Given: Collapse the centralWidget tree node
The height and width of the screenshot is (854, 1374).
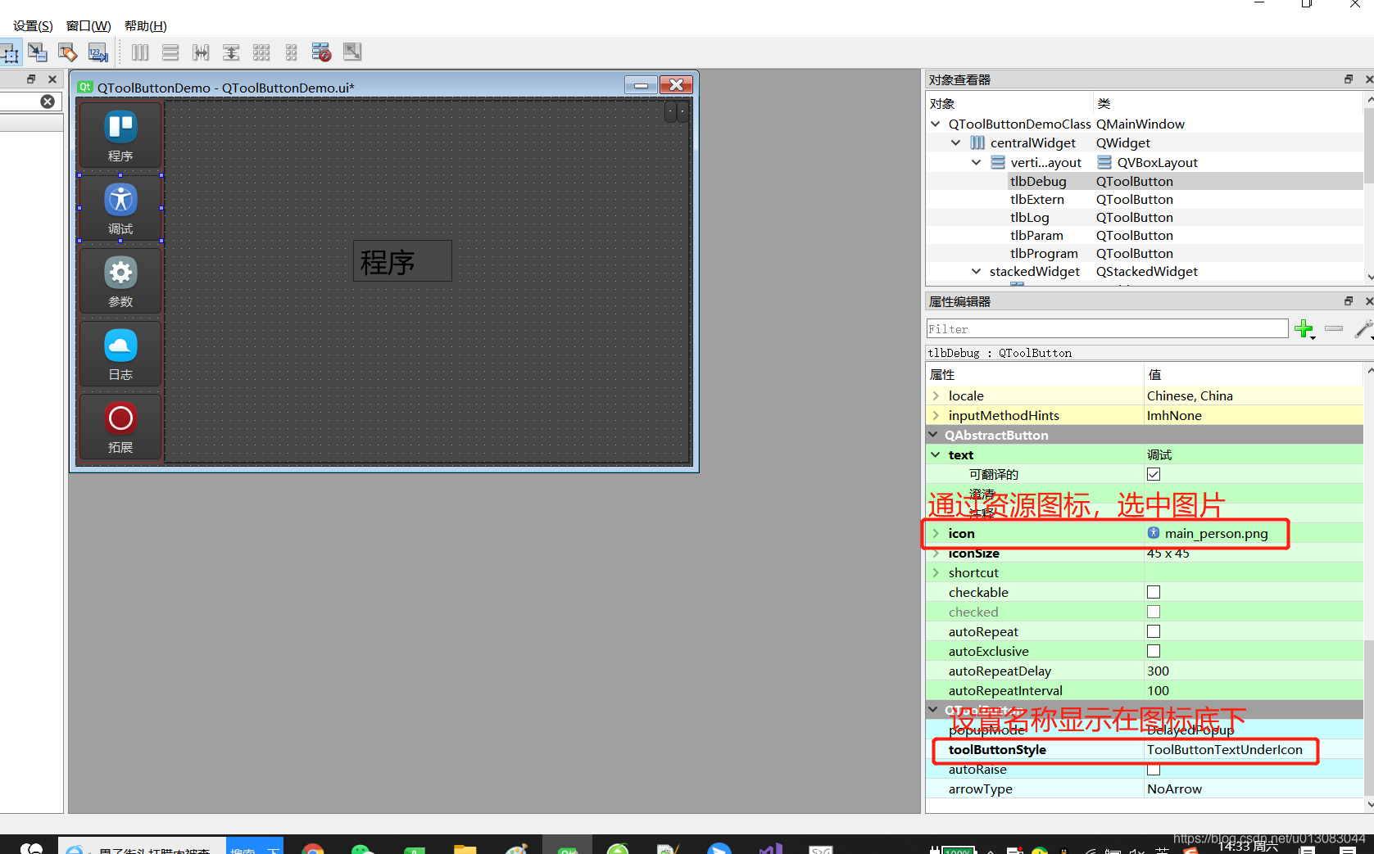Looking at the screenshot, I should (x=955, y=142).
